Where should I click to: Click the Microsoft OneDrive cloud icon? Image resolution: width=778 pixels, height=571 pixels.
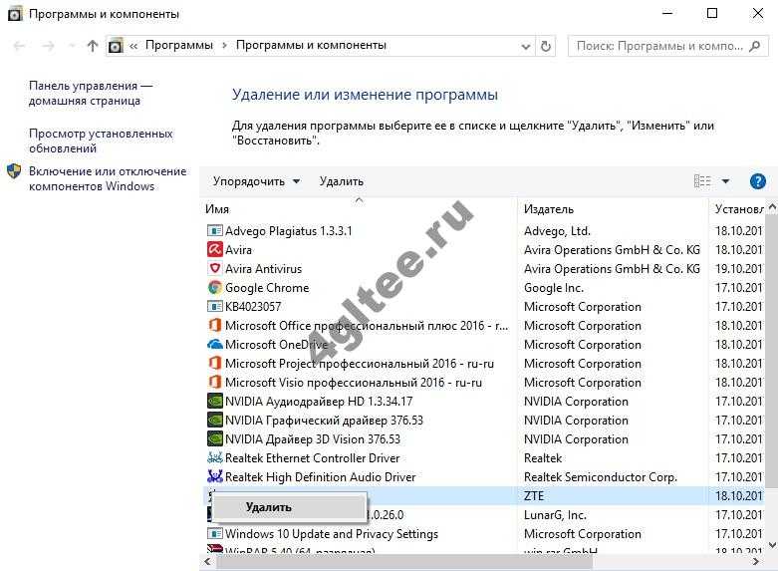pos(214,344)
